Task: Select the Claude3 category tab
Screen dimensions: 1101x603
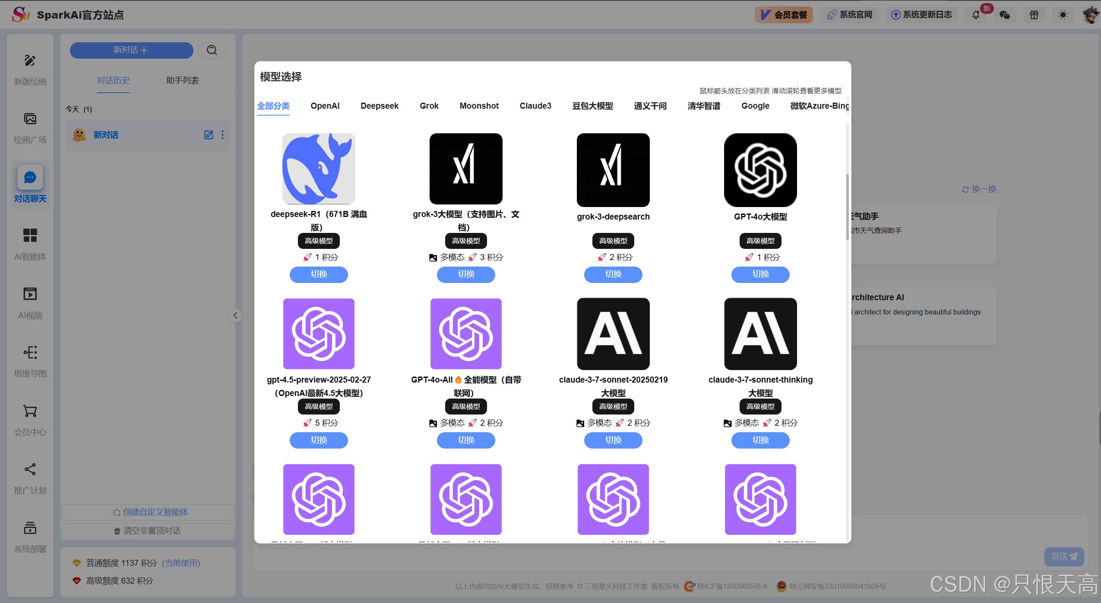Action: (x=535, y=106)
